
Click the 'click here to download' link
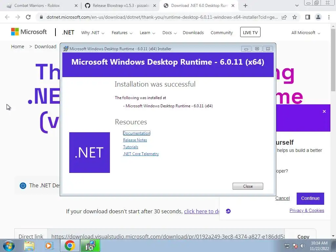(x=201, y=211)
